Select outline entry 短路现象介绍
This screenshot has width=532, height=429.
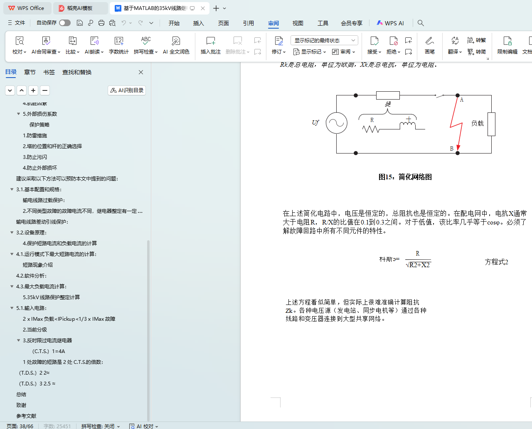pos(38,265)
